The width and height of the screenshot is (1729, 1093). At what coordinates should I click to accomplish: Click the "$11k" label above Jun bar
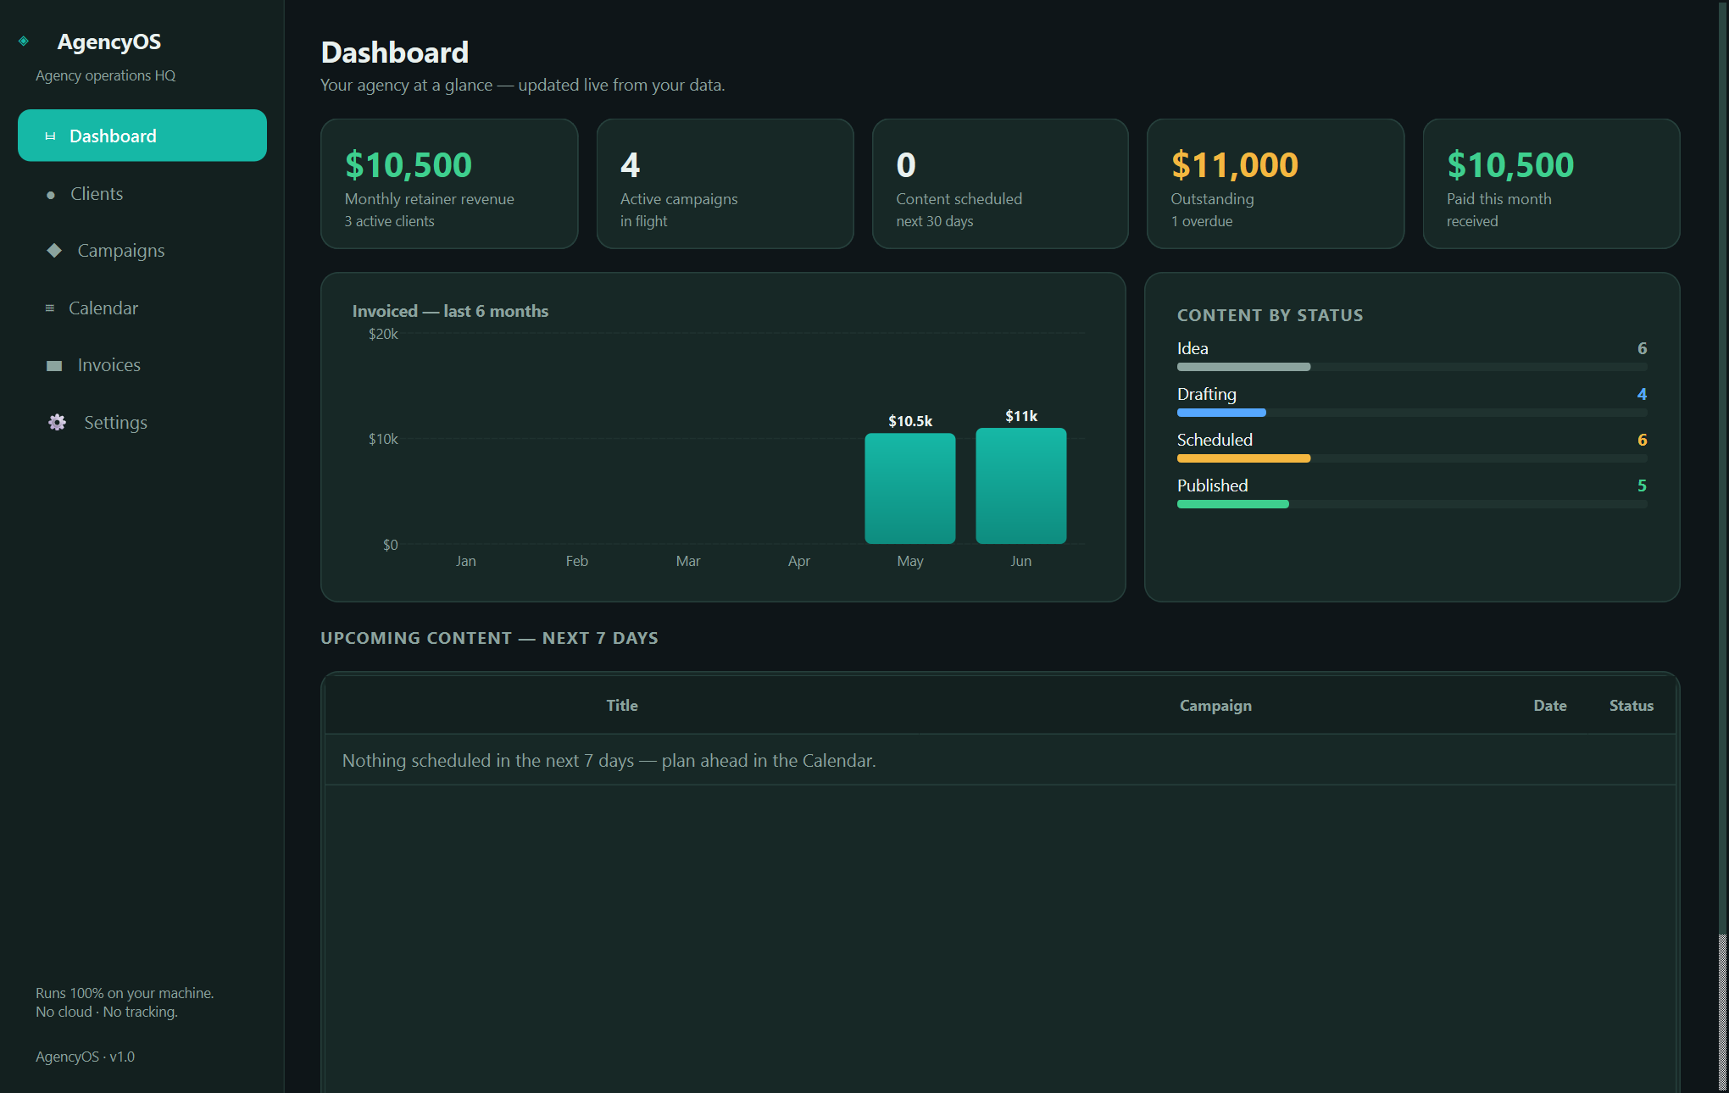[1021, 416]
